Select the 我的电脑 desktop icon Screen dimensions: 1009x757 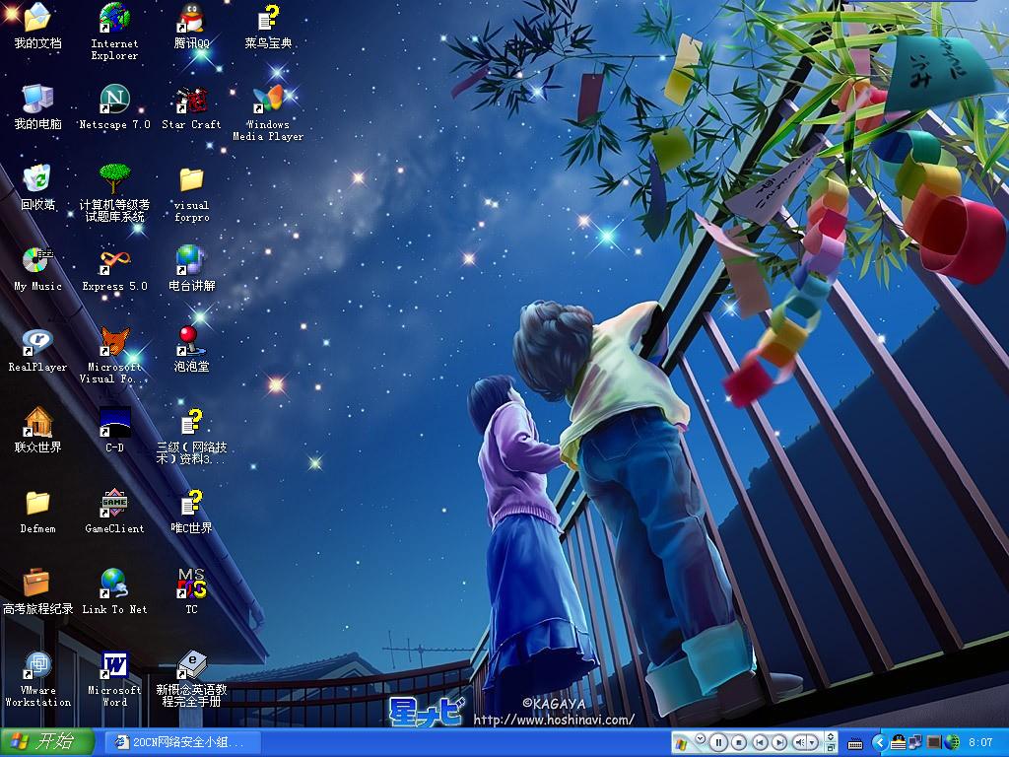click(37, 106)
